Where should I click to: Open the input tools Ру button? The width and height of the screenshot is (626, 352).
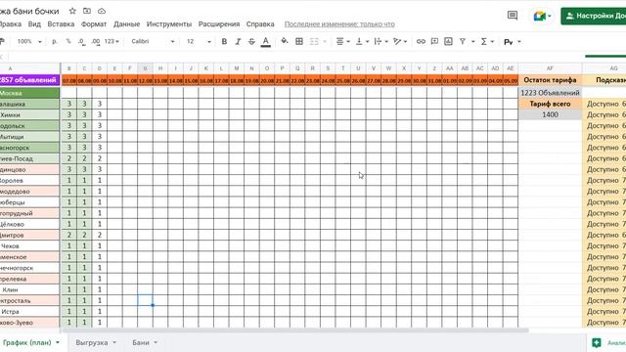[509, 42]
